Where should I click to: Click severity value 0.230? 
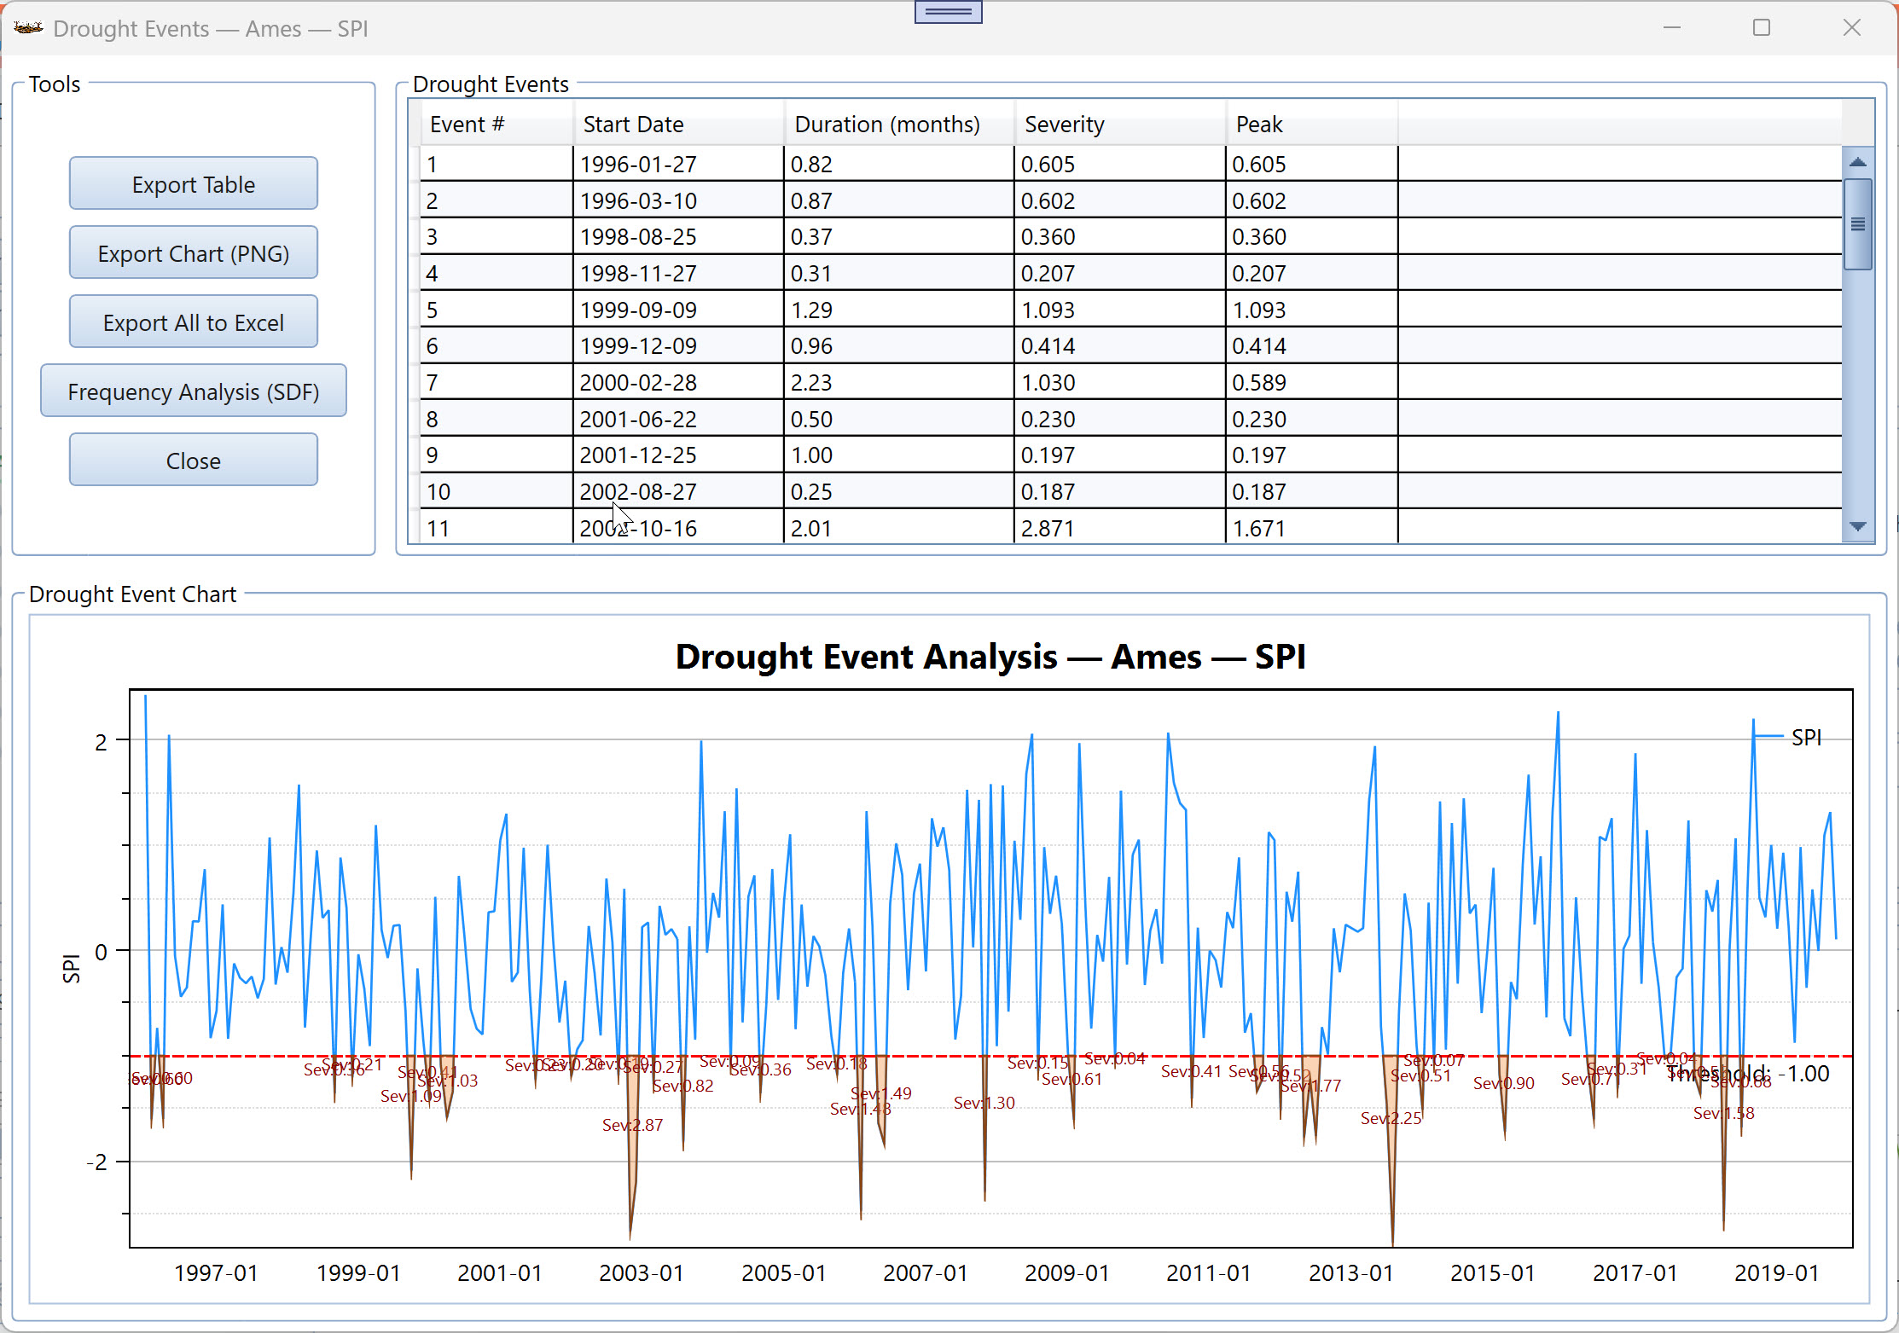(1120, 419)
